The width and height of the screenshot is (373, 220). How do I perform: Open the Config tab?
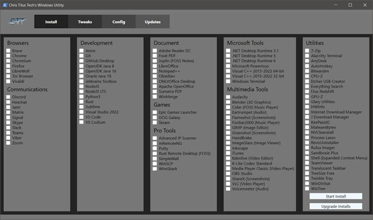119,22
